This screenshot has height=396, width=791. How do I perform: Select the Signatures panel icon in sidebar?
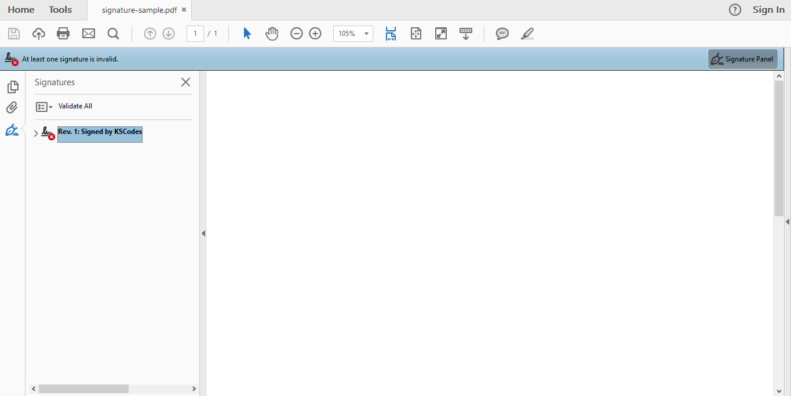(13, 130)
